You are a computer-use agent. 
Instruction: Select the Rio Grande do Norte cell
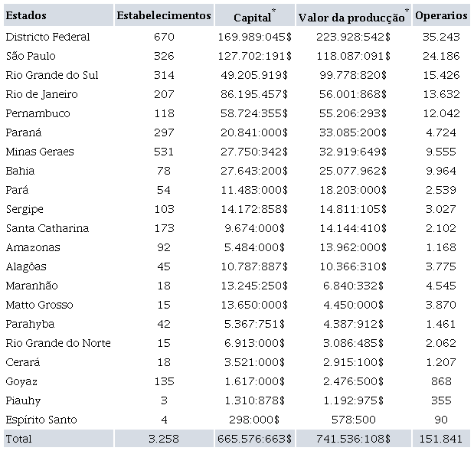57,343
